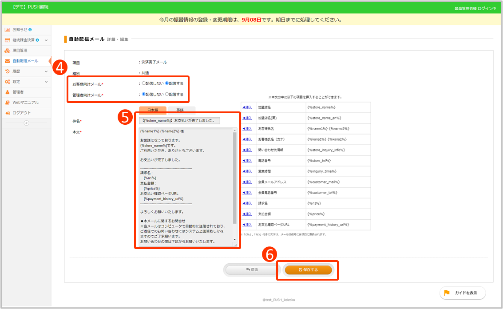
Task: Click the ログアウト exit icon
Action: tap(7, 113)
